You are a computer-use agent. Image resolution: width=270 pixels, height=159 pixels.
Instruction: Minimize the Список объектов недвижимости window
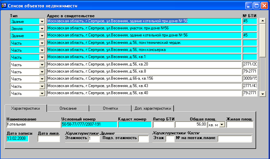tap(249, 6)
